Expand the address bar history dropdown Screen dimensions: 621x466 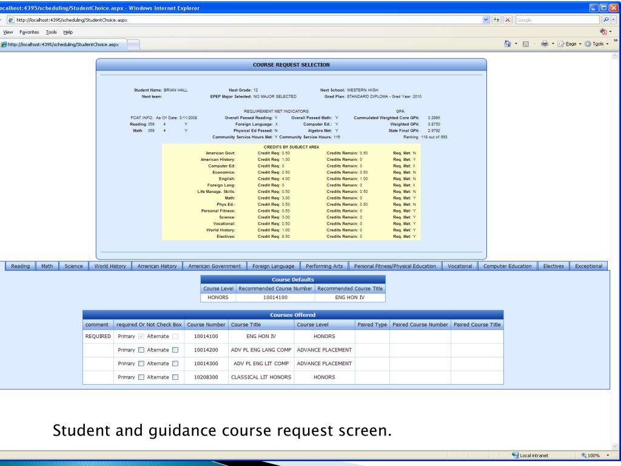tap(486, 20)
